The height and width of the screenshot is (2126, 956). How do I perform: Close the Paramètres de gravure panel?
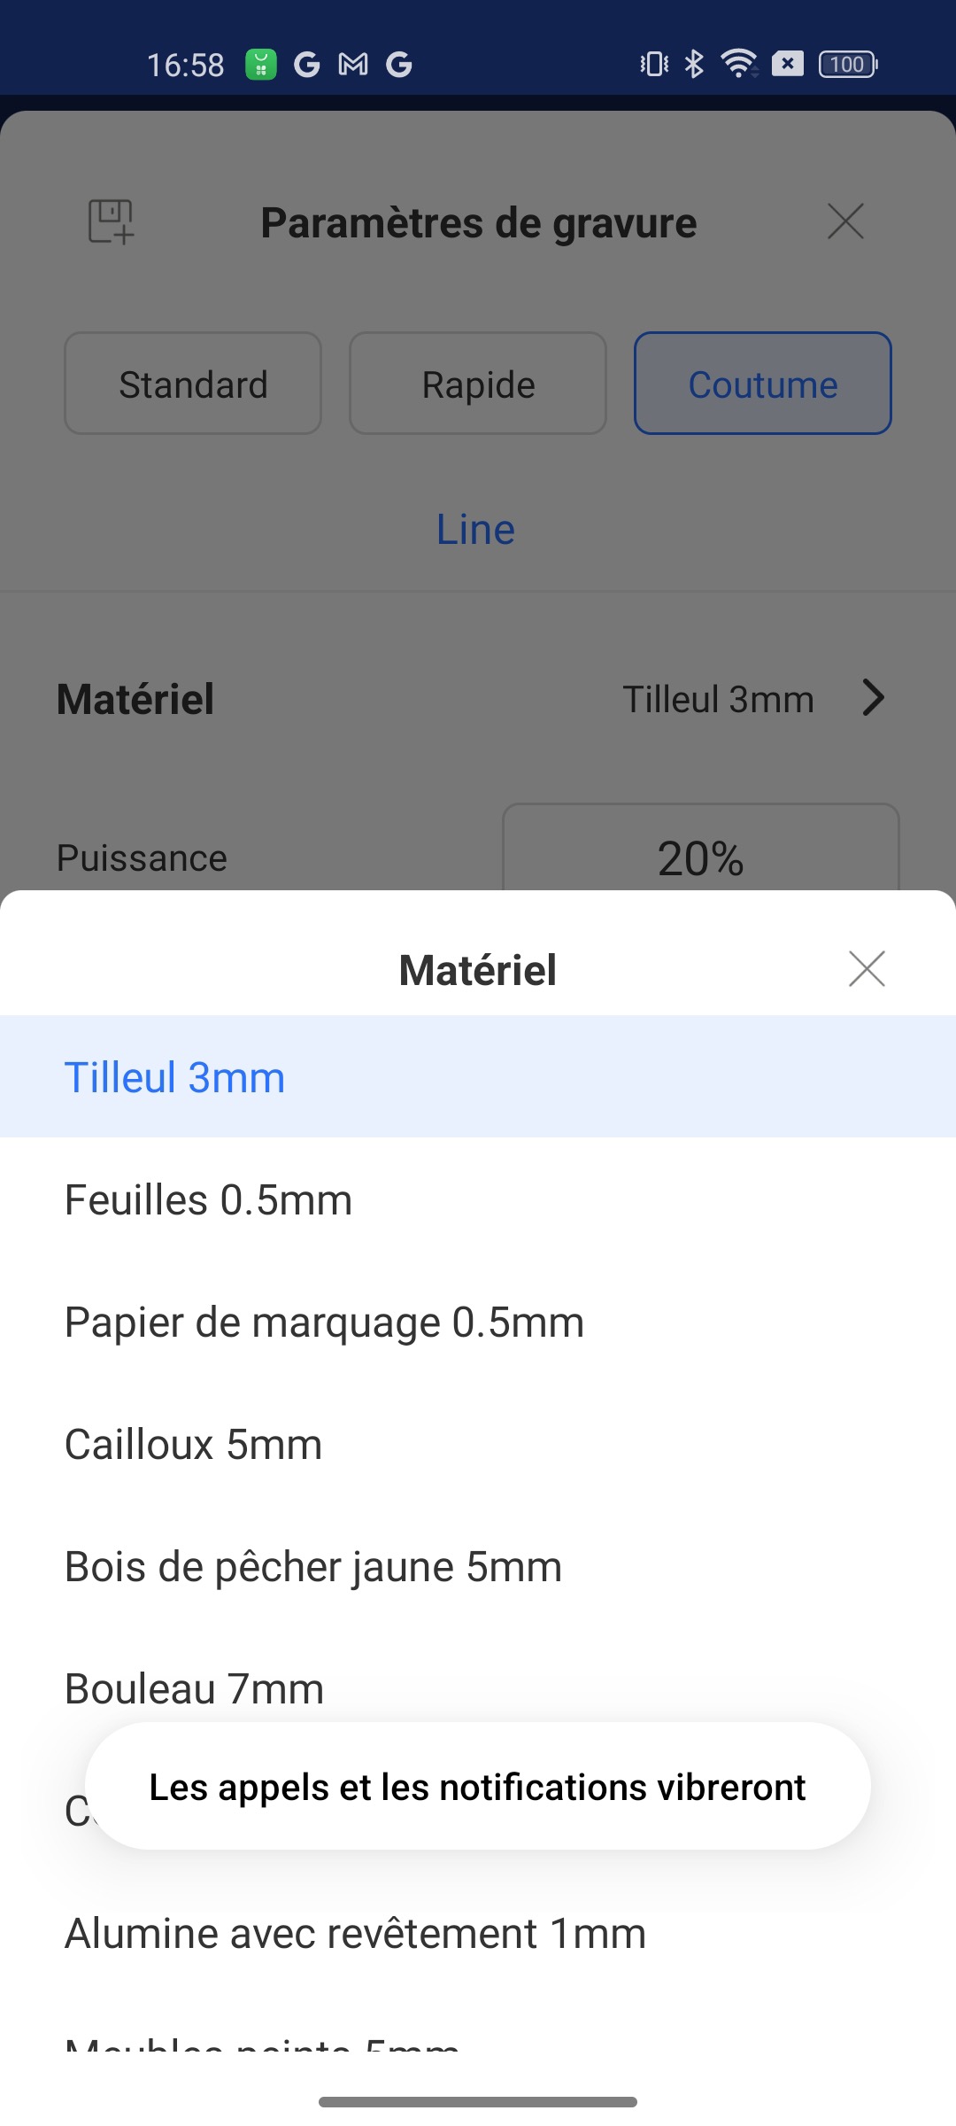[x=845, y=221]
